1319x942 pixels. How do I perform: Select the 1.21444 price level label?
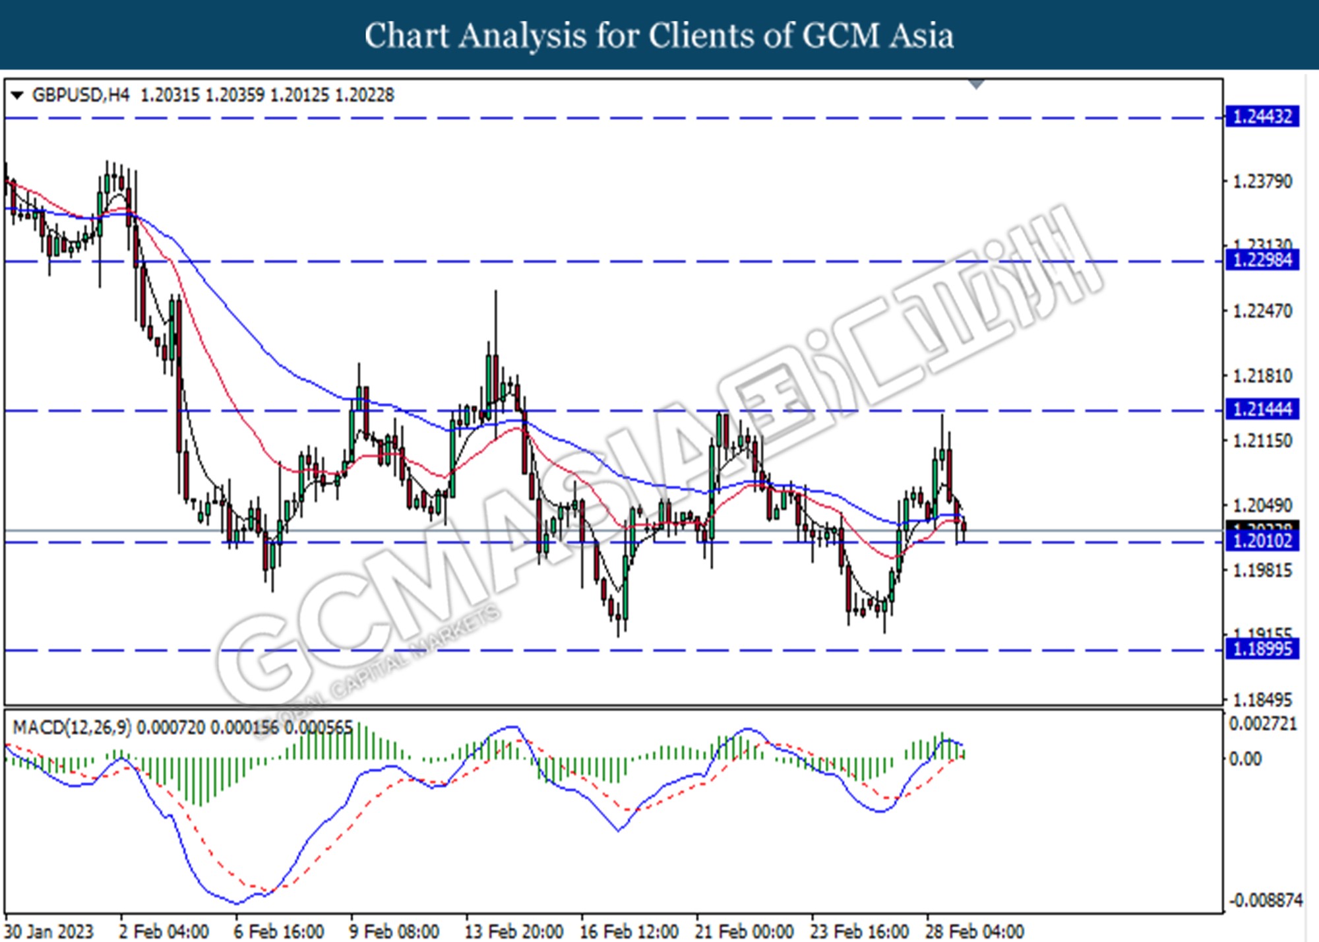click(1262, 409)
